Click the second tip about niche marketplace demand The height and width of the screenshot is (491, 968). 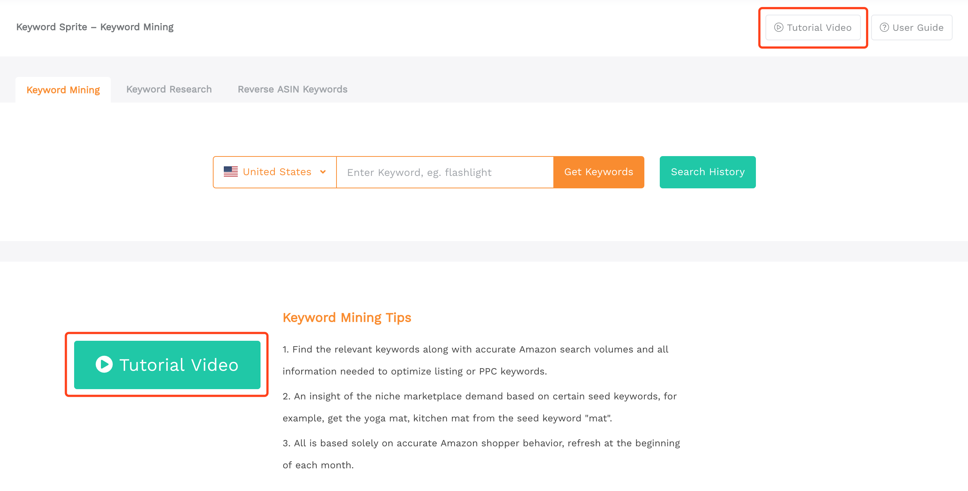(480, 407)
